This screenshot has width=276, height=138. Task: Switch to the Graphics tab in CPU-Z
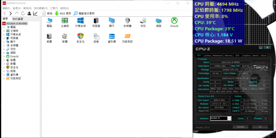(x=246, y=55)
